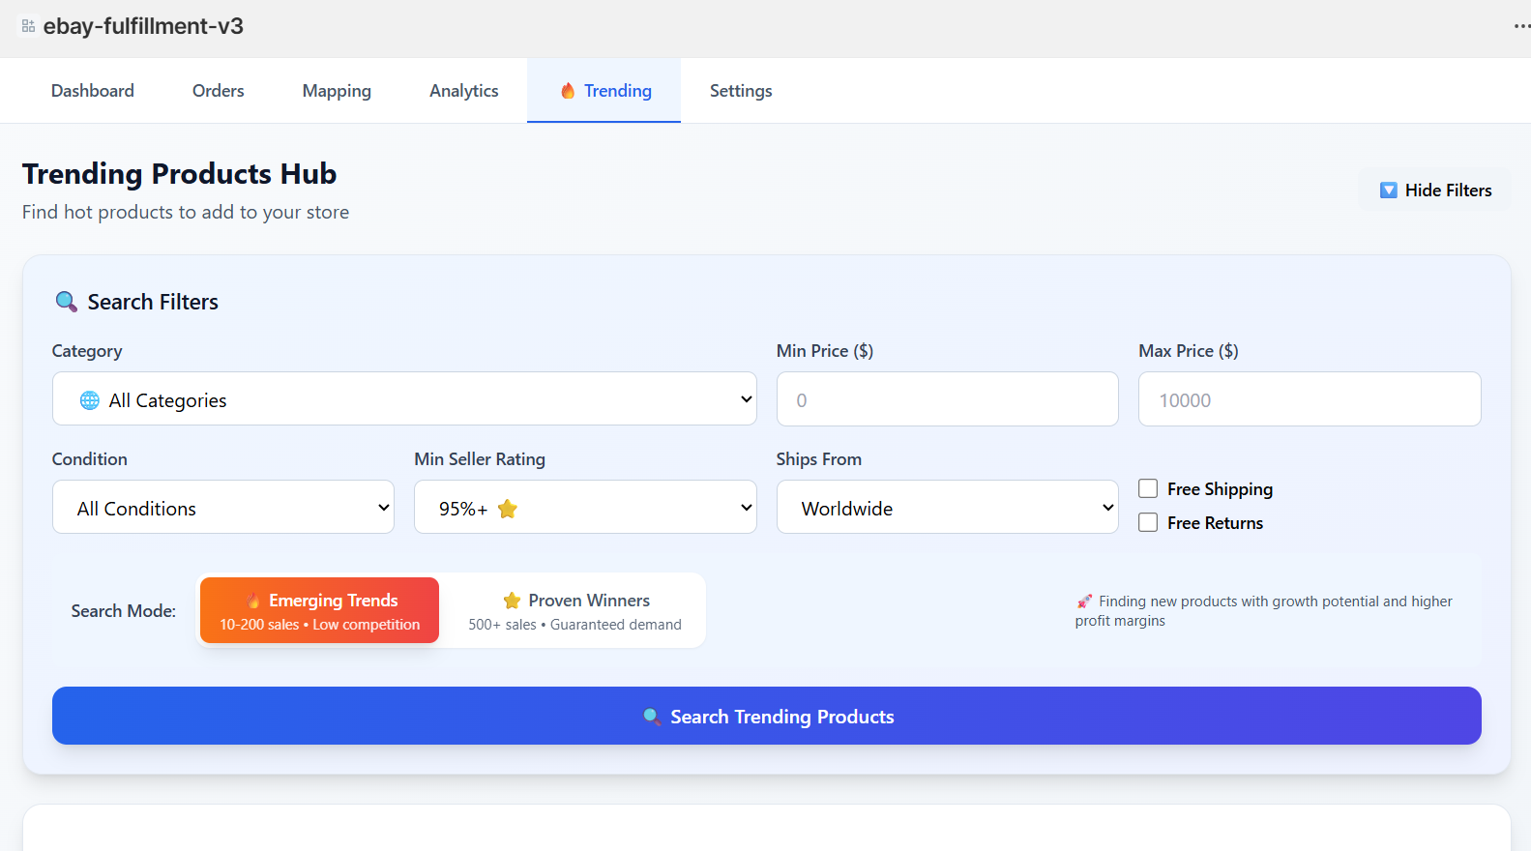Enable the Free Shipping checkbox

coord(1148,488)
